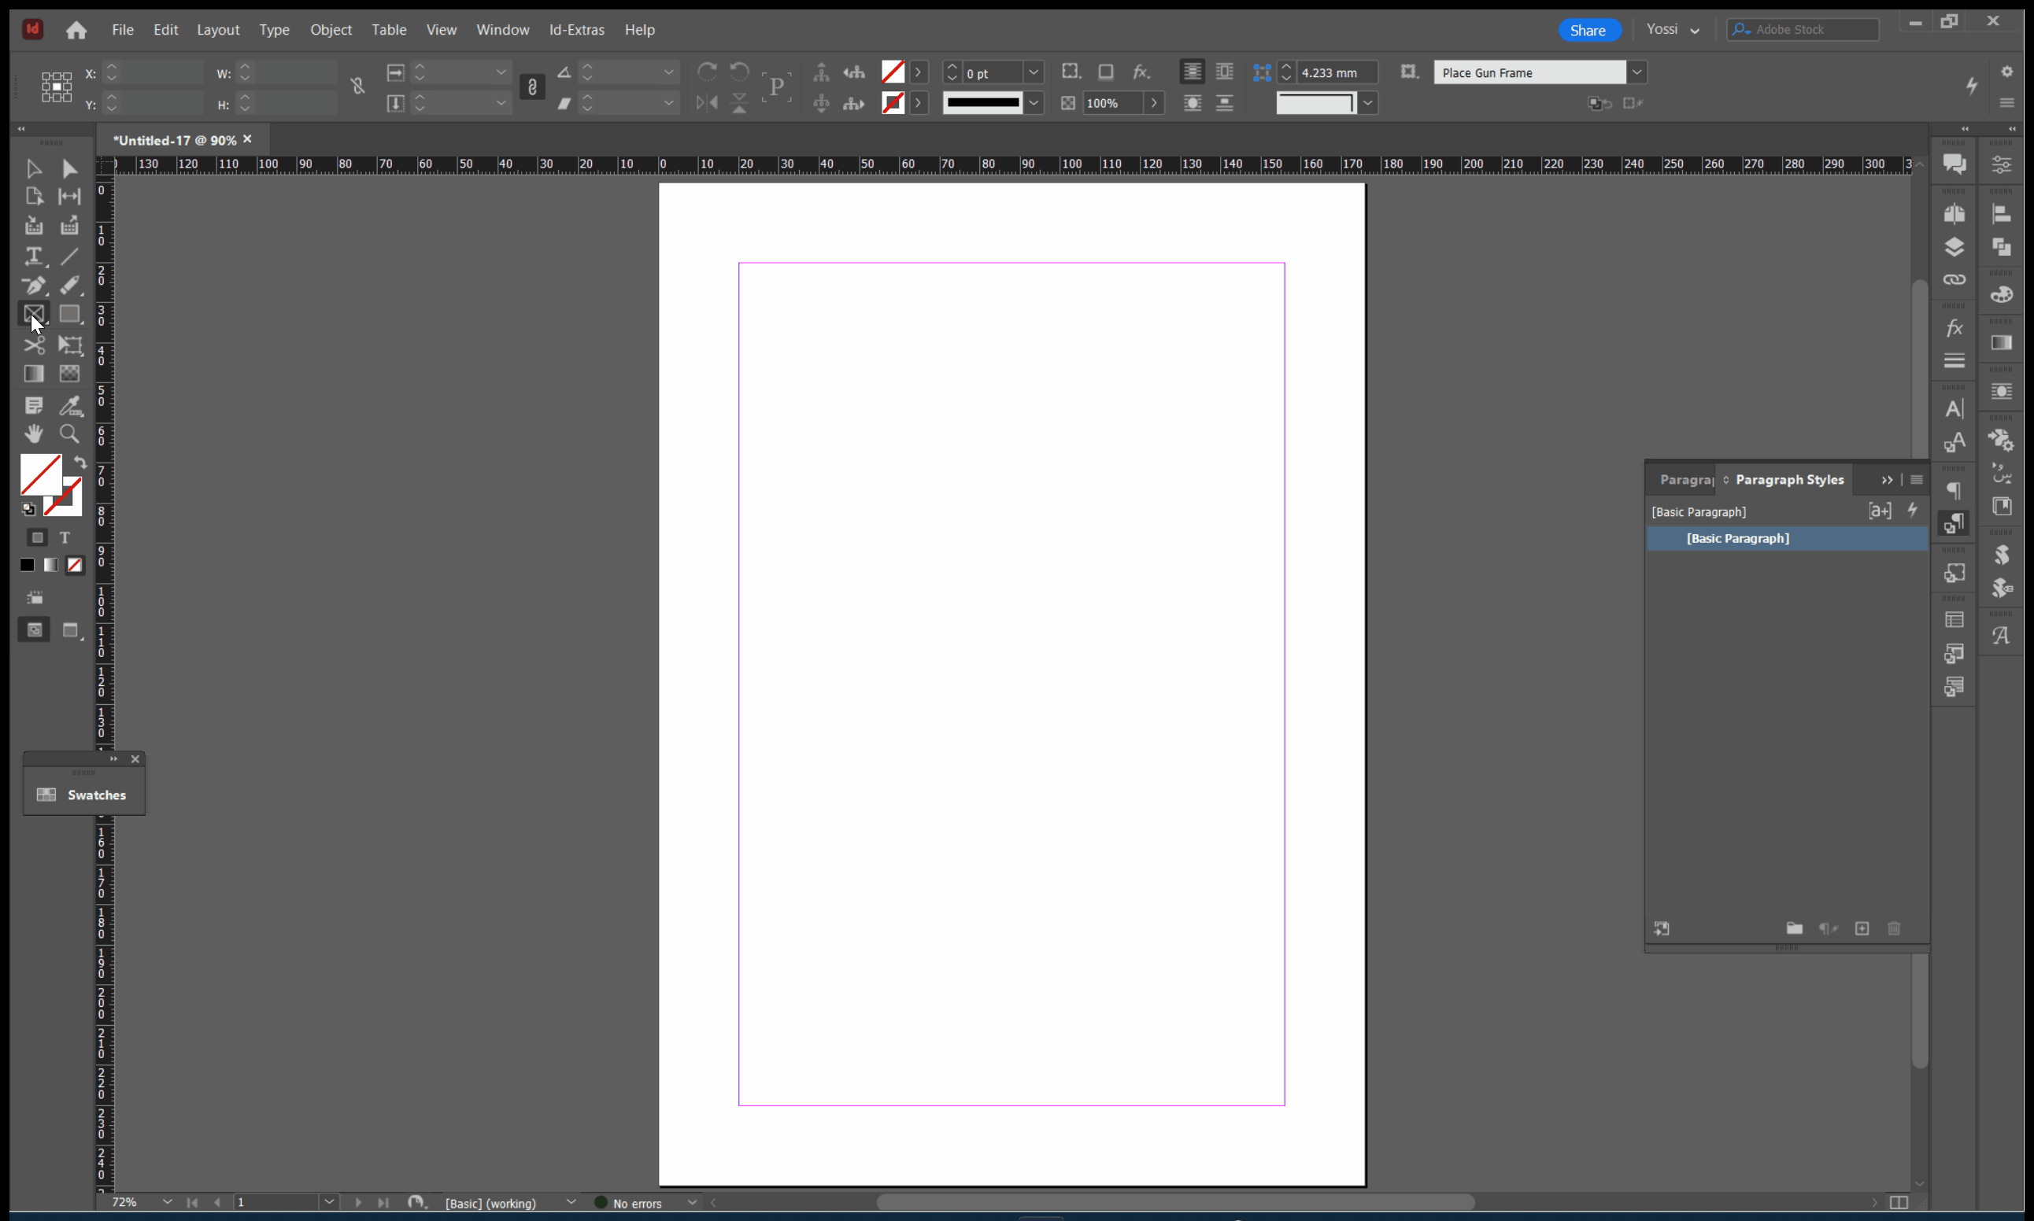2034x1221 pixels.
Task: Select the Hand tool
Action: tap(34, 433)
